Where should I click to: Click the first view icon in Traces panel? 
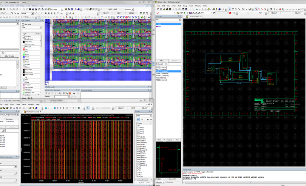pos(138,120)
